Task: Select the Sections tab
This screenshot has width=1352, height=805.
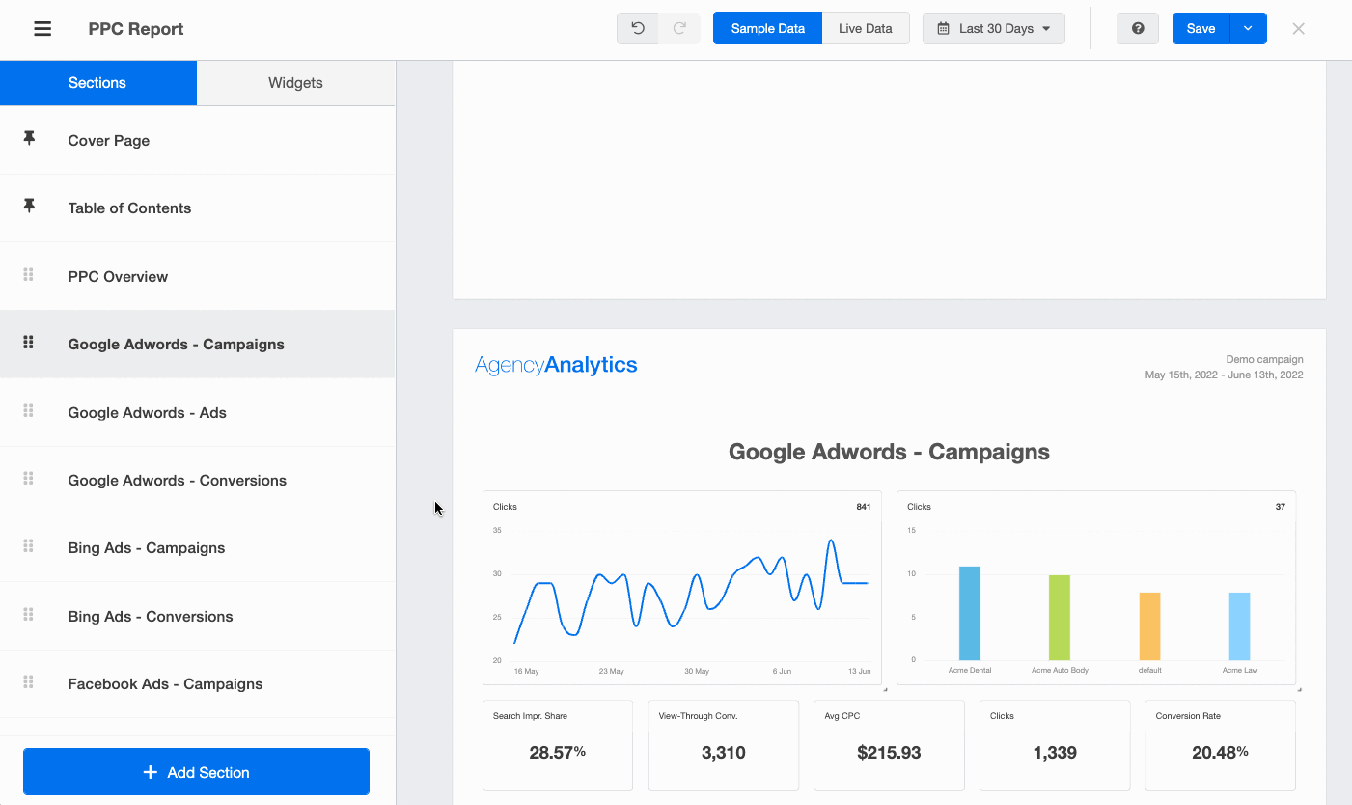Action: 97,82
